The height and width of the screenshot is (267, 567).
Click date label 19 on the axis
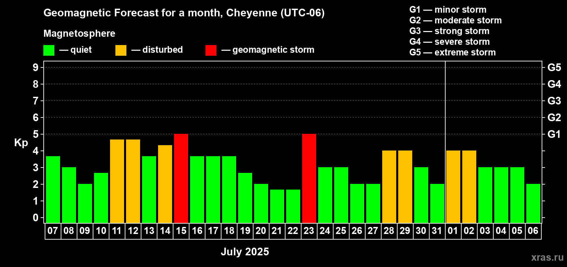[x=245, y=231]
